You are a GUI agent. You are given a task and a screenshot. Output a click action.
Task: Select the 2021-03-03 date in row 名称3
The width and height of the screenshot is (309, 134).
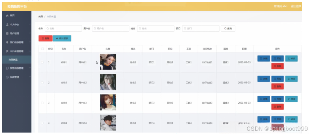coord(244,103)
